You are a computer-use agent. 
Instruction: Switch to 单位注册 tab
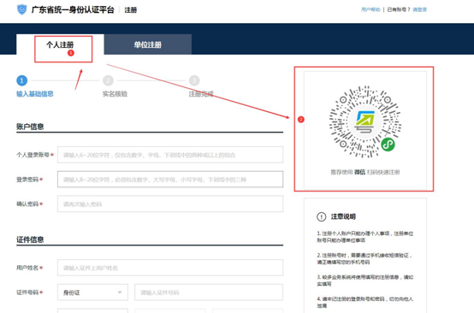pyautogui.click(x=147, y=44)
